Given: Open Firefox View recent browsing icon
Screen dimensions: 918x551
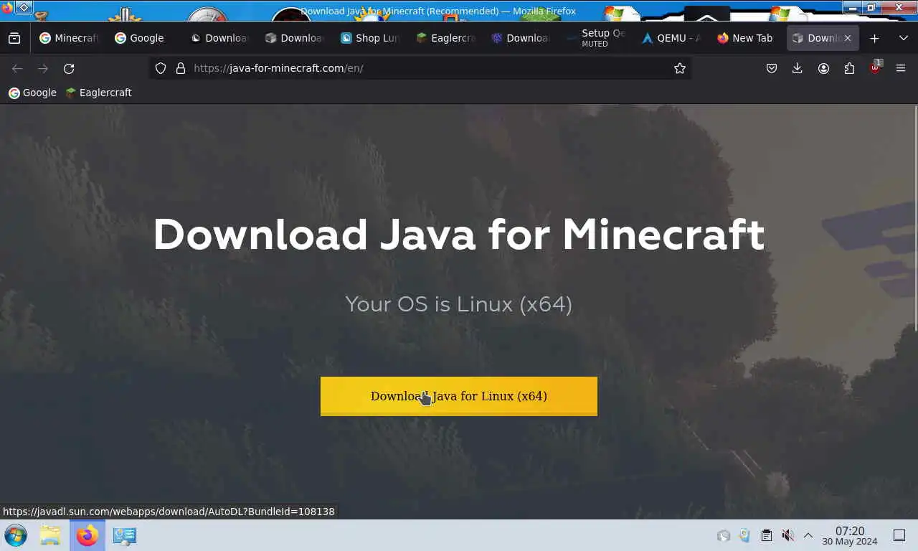Looking at the screenshot, I should [14, 38].
